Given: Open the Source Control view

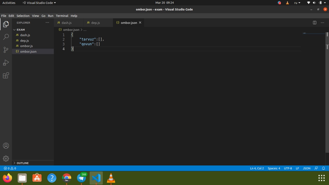Looking at the screenshot, I should (6, 50).
